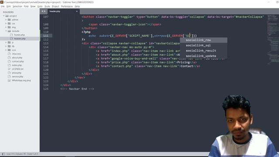Click the Sublime Text app icon in title bar
The image size is (279, 157).
coord(2,2)
